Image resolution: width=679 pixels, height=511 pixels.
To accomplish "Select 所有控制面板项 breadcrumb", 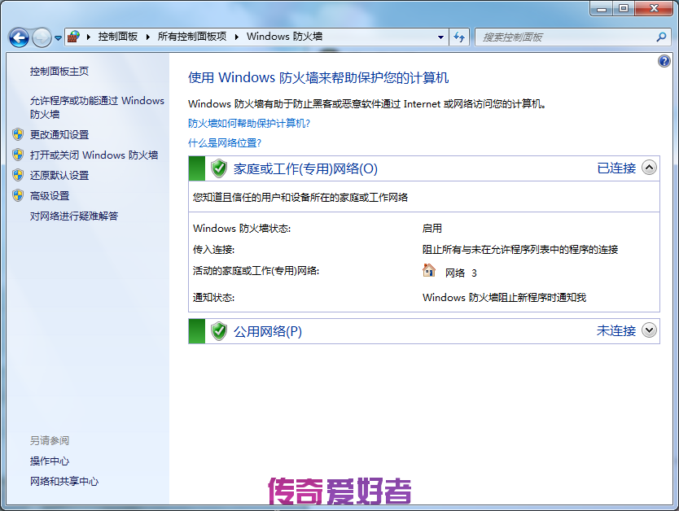I will 192,37.
